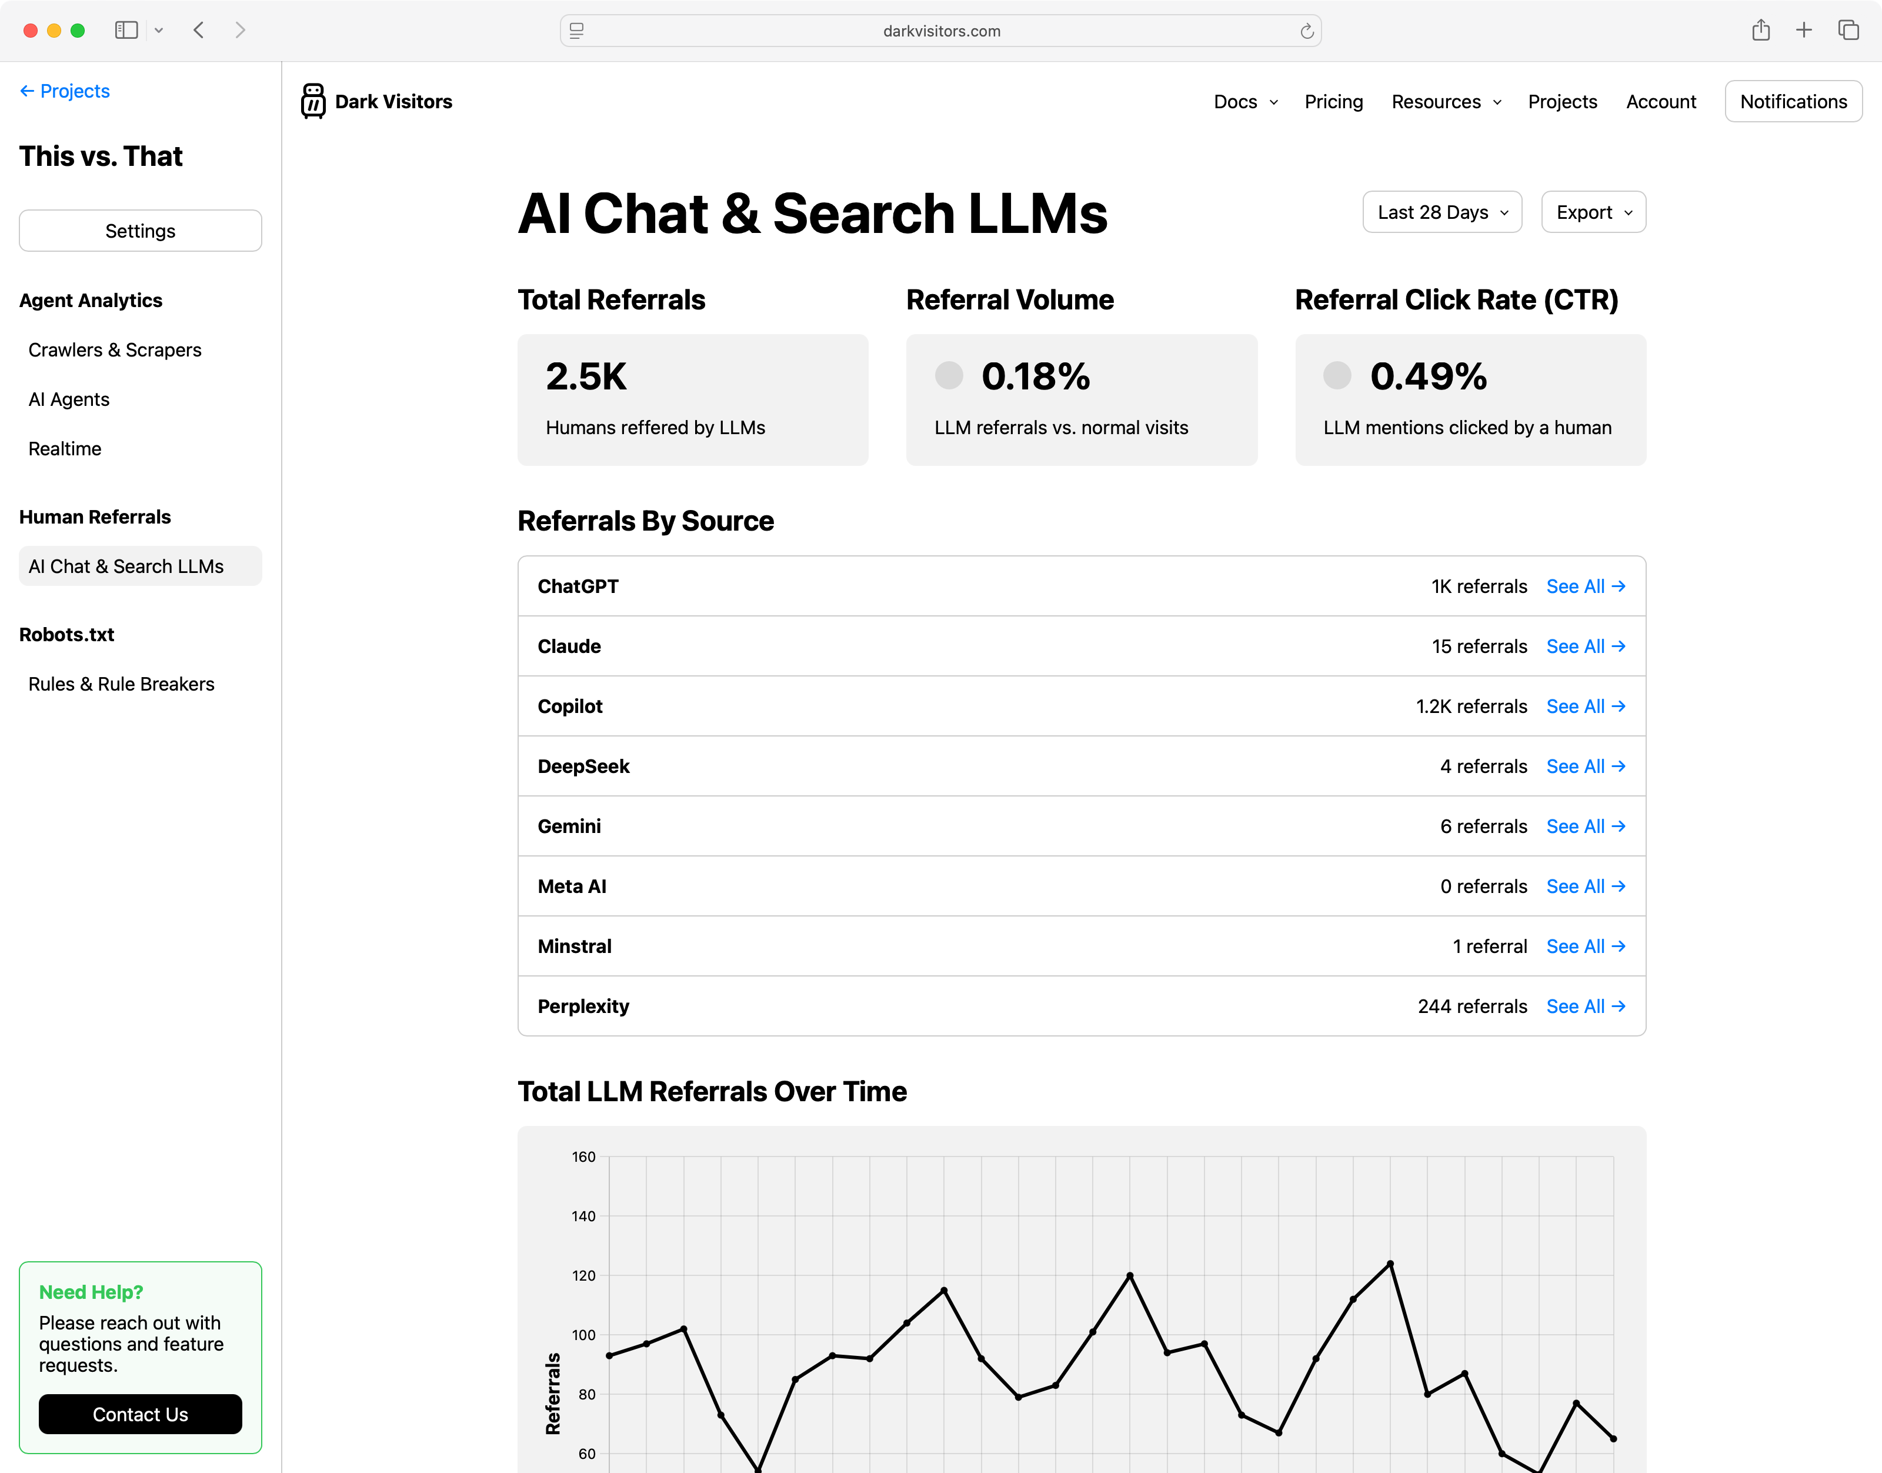Expand the Docs menu
Image resolution: width=1882 pixels, height=1473 pixels.
(x=1245, y=102)
